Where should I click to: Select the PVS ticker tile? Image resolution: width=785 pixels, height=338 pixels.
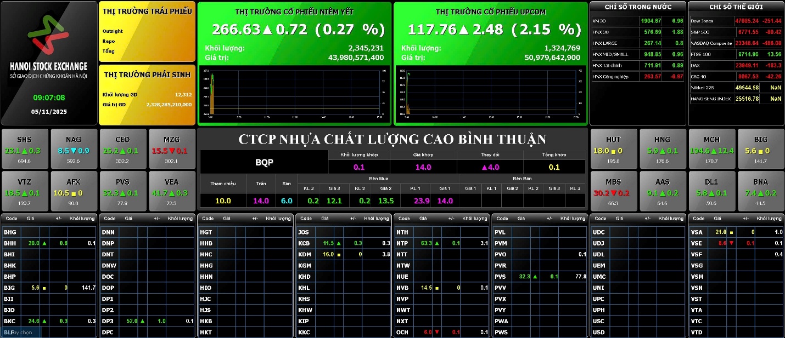click(122, 191)
